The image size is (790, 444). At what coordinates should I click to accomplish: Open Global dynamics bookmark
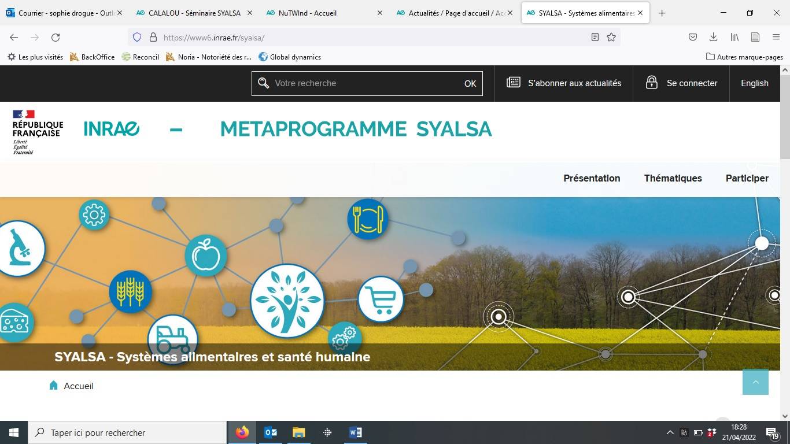point(290,57)
